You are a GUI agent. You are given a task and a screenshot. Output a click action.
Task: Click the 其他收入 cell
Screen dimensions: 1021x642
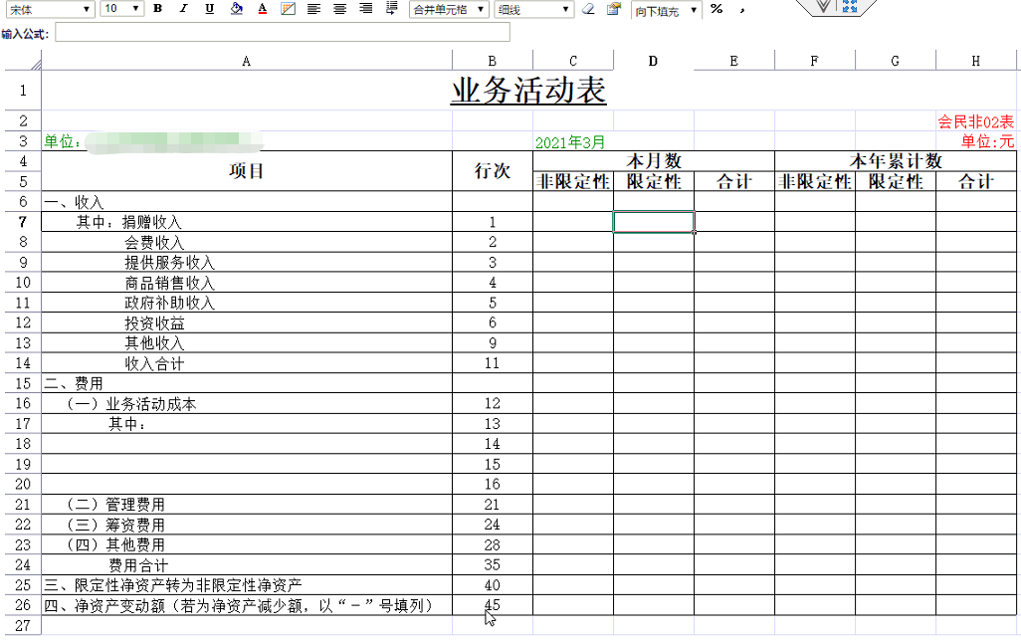[x=246, y=343]
